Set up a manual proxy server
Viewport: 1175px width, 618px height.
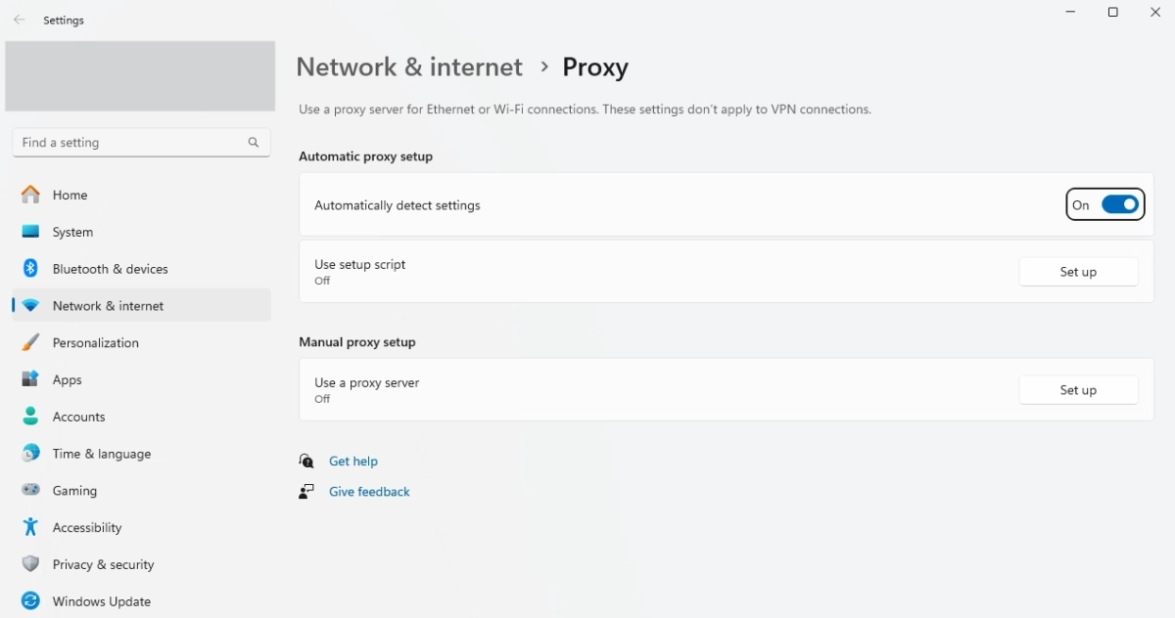click(1078, 389)
